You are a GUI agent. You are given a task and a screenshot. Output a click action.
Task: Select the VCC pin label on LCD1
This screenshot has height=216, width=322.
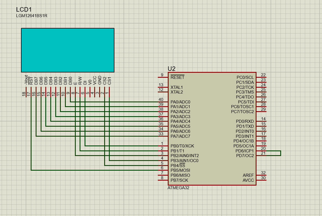(x=95, y=80)
